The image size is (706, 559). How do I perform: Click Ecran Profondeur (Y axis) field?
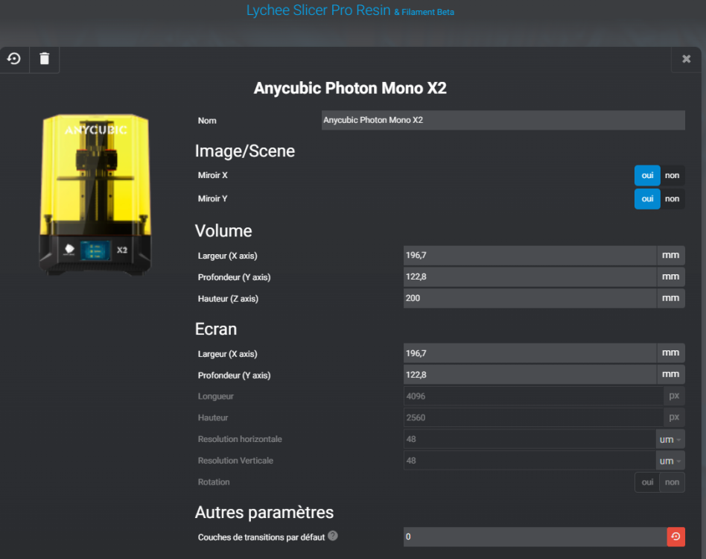tap(529, 375)
